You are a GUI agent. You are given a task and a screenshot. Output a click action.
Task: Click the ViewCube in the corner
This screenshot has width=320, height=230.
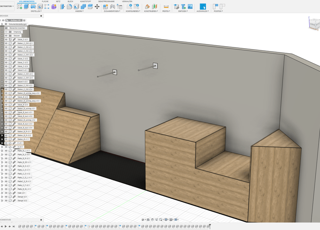pos(313,24)
